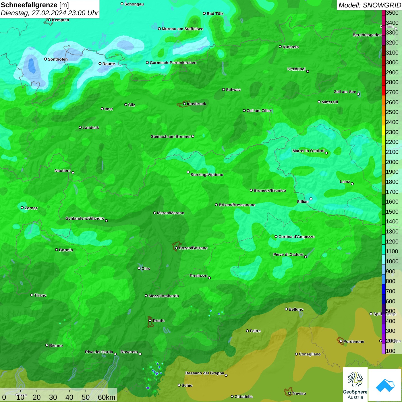Select the Kempten marker dot
402x402 pixels.
pyautogui.click(x=49, y=20)
